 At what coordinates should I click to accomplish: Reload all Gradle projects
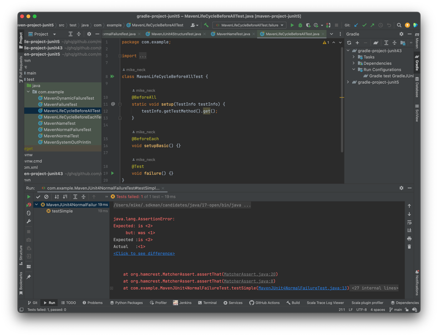tap(349, 43)
